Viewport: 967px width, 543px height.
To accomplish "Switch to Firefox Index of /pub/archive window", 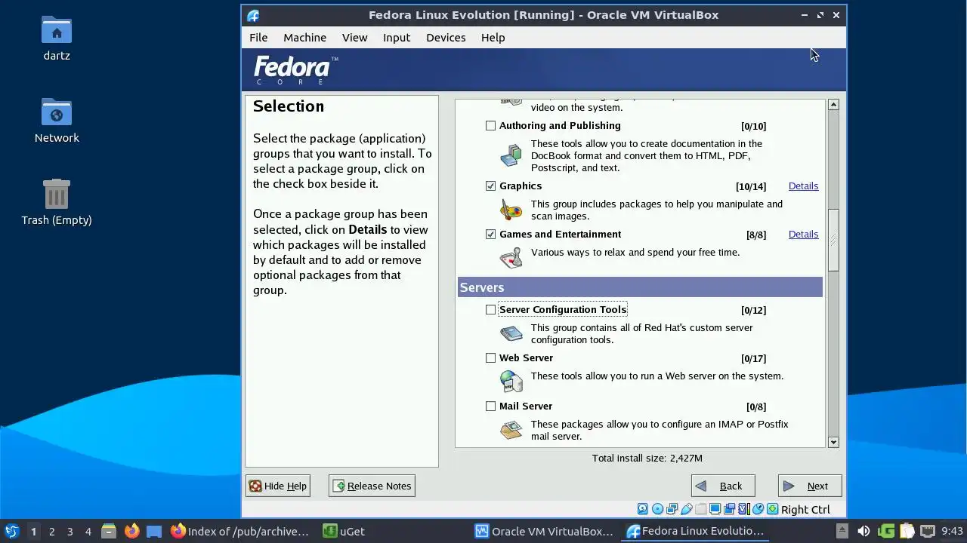I will click(240, 531).
